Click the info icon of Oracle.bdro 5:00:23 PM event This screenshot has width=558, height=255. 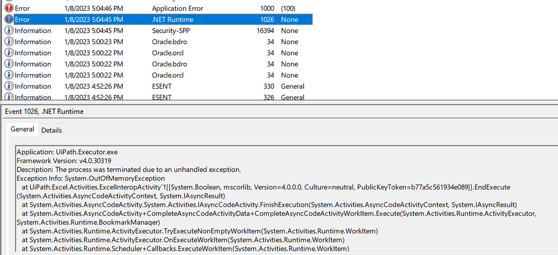pyautogui.click(x=9, y=41)
